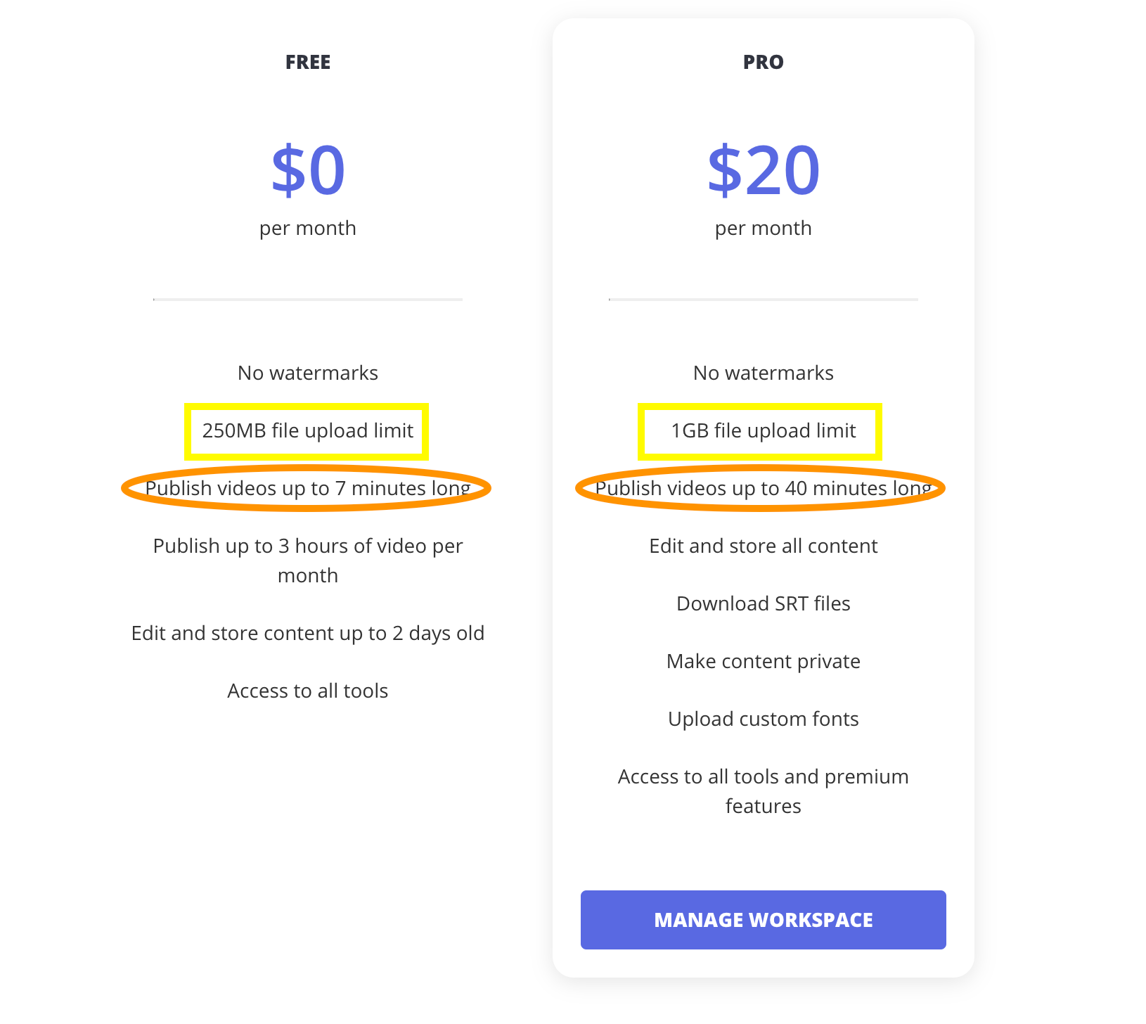Click Access to all tools in Free plan
The height and width of the screenshot is (1024, 1146).
(x=308, y=691)
